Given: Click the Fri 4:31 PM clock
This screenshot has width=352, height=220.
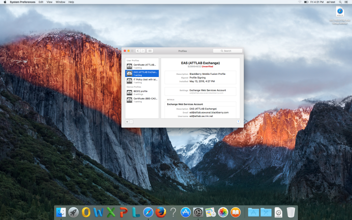Looking at the screenshot, I should pos(317,2).
